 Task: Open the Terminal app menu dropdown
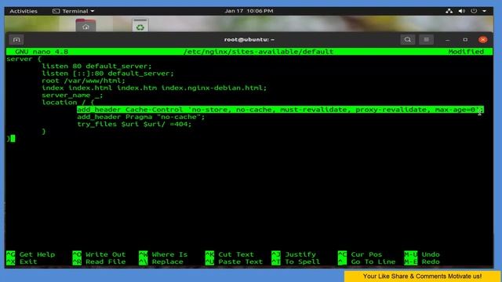74,11
